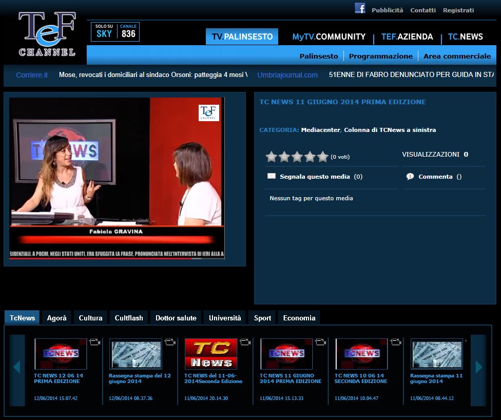Click the envelope icon beside Segnala questo media
This screenshot has width=501, height=420.
click(271, 176)
